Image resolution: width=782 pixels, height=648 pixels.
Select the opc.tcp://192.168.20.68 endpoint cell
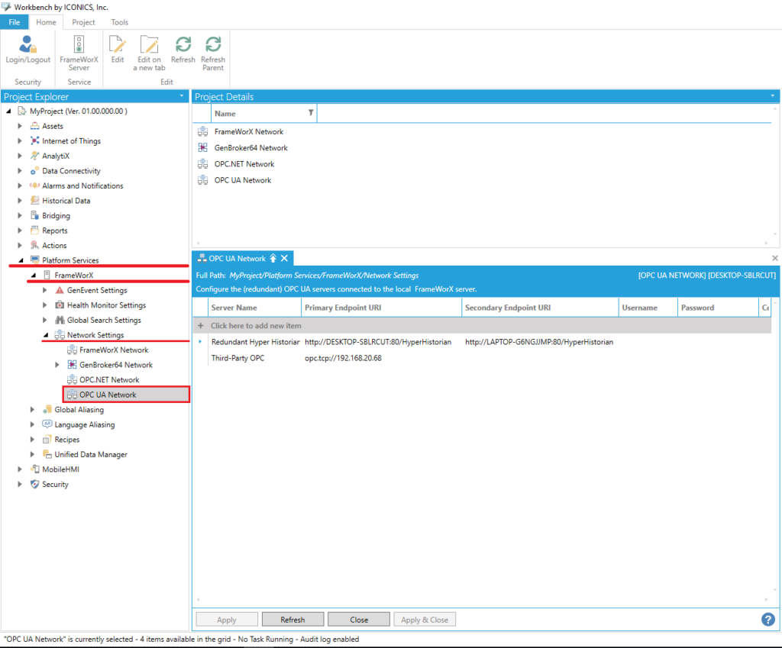pyautogui.click(x=343, y=358)
